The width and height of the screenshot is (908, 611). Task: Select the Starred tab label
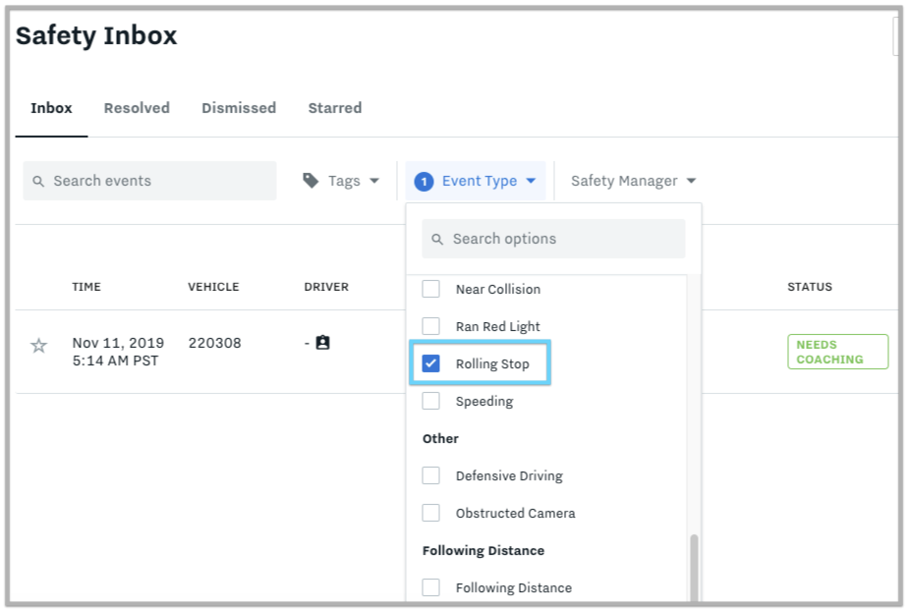[334, 108]
